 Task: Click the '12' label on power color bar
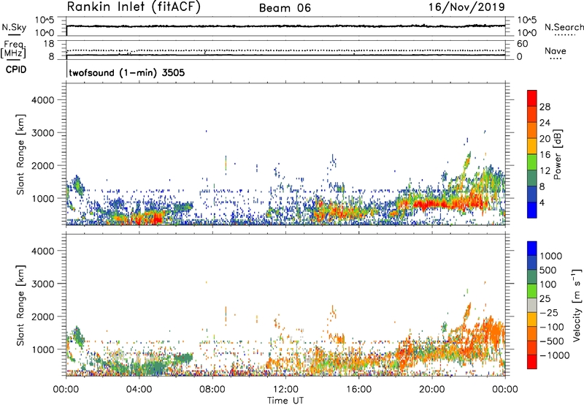[x=545, y=171]
